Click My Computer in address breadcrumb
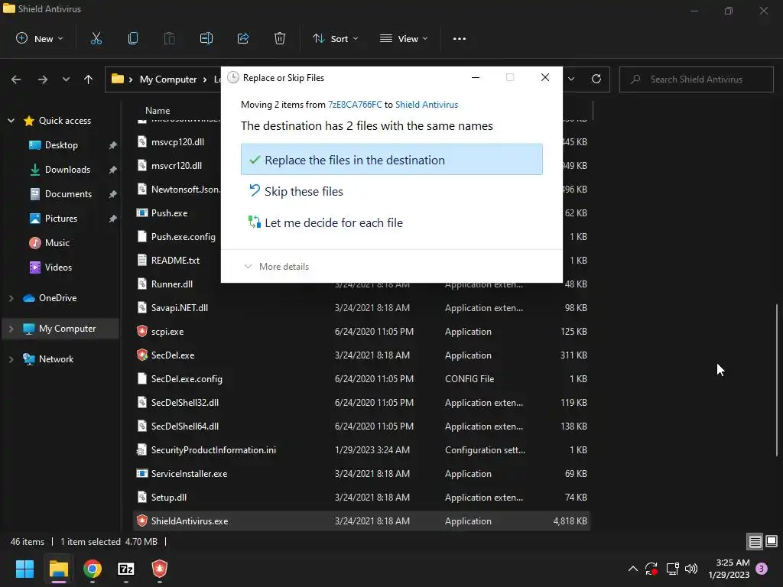 pos(168,79)
